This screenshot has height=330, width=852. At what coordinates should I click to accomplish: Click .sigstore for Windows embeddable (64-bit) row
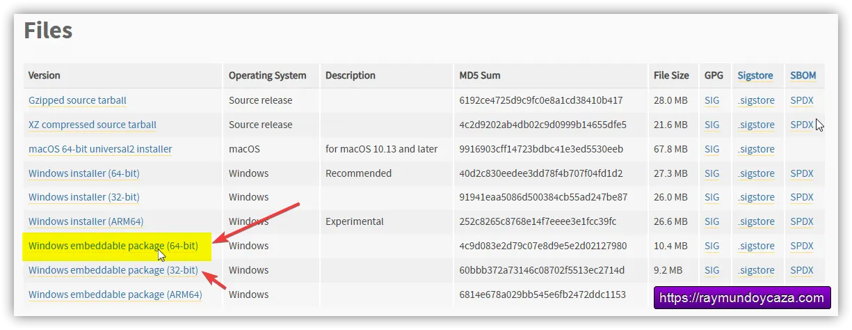[755, 246]
